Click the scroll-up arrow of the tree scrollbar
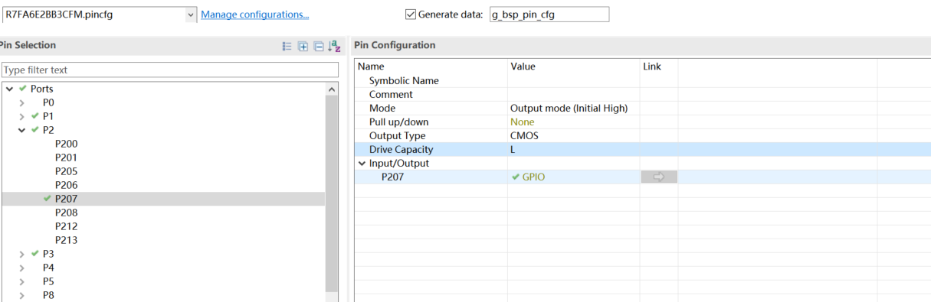This screenshot has width=931, height=302. point(332,89)
